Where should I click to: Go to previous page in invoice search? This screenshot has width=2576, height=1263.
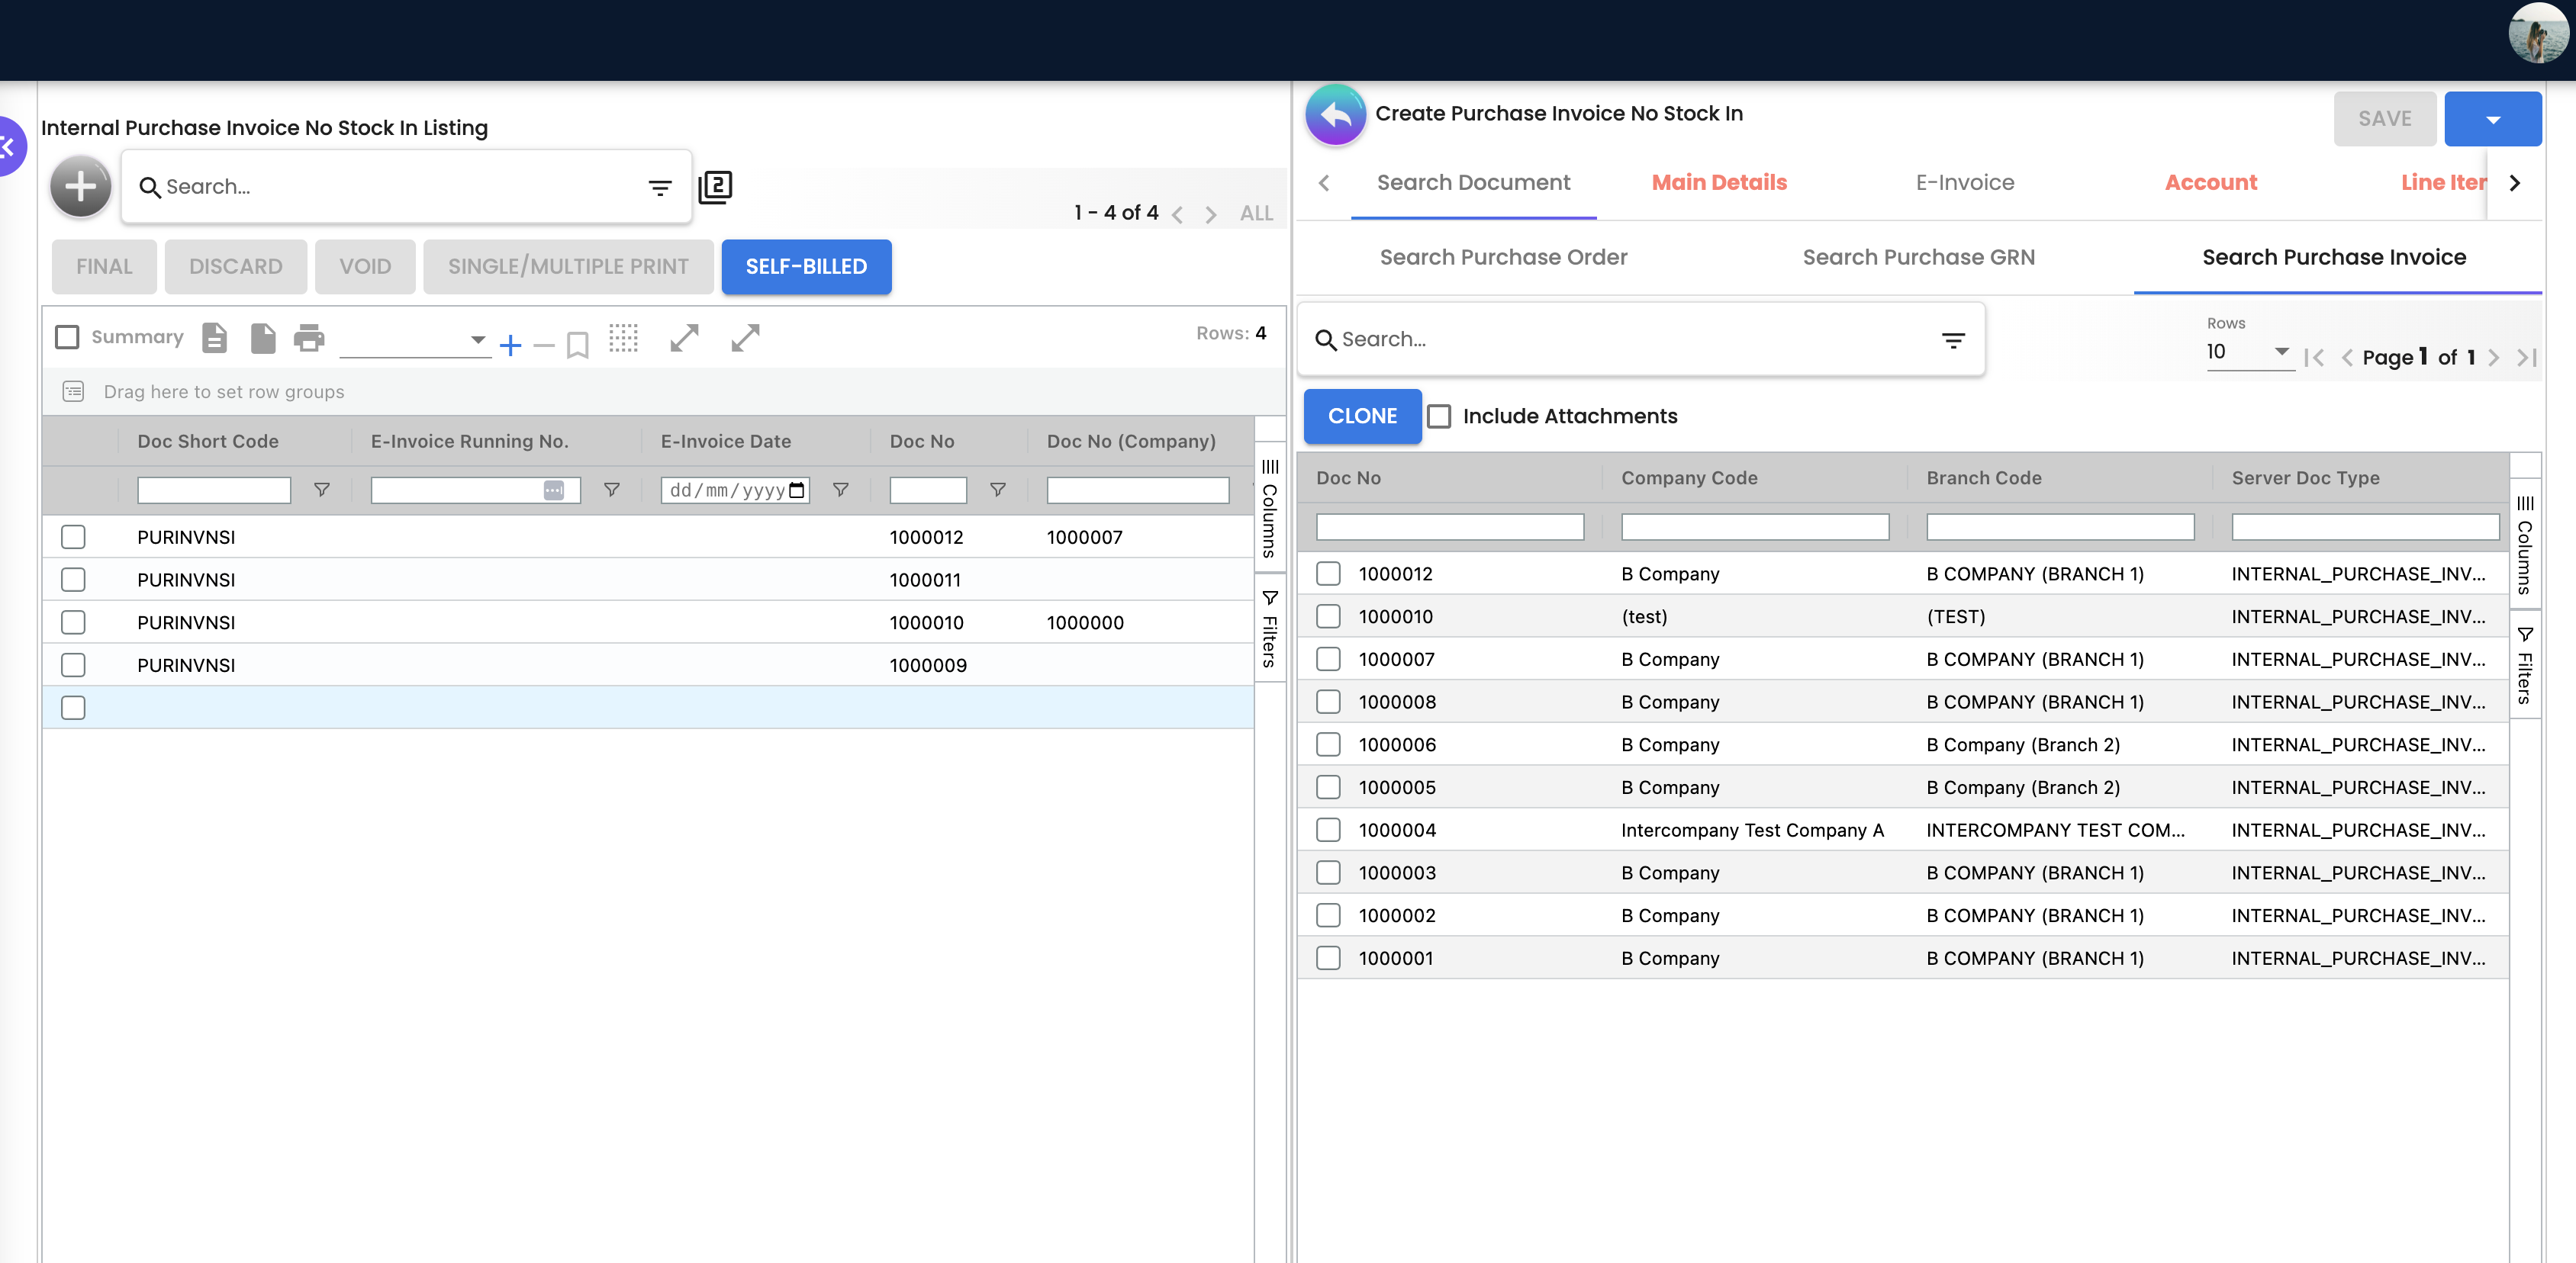pyautogui.click(x=2347, y=358)
